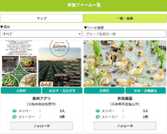Toggle フォロー中 button for 井関農園

125,126
